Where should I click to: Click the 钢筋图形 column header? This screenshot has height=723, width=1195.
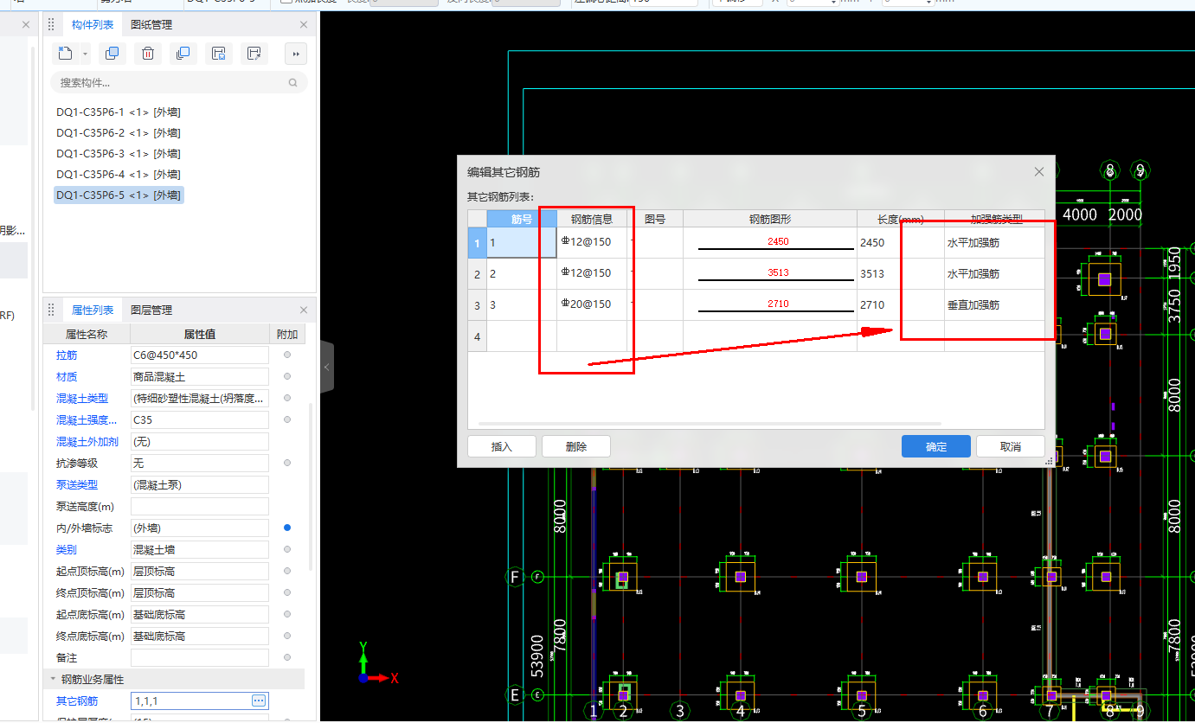click(770, 219)
